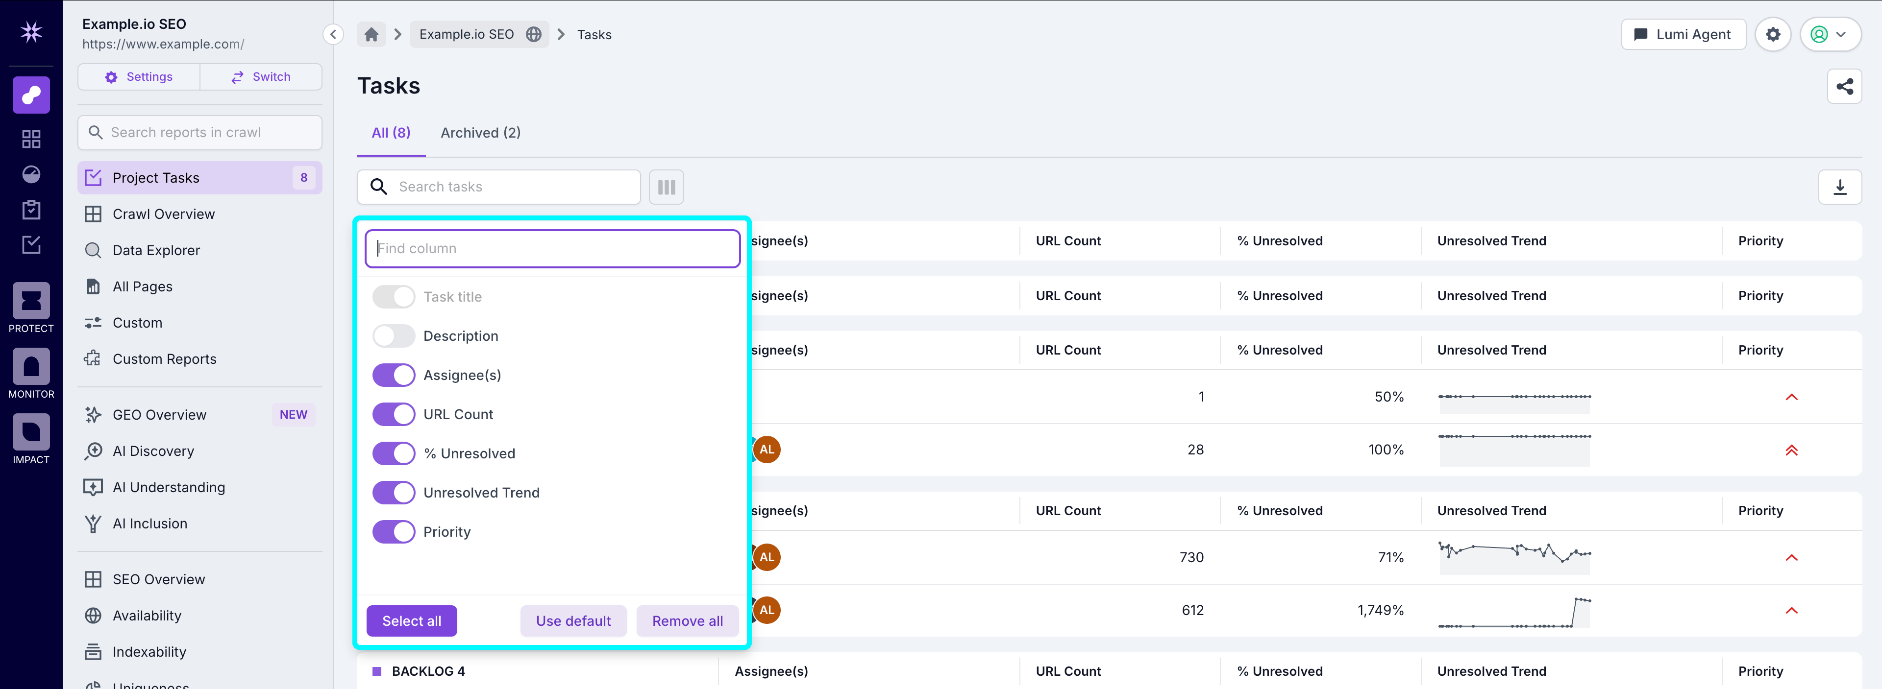Collapse the sidebar with the back chevron

click(x=332, y=34)
